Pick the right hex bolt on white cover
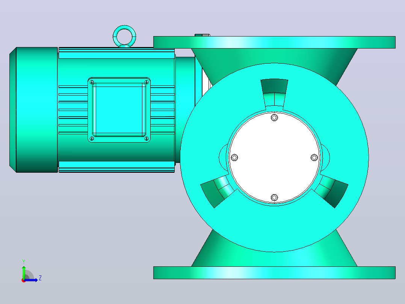 pyautogui.click(x=314, y=158)
